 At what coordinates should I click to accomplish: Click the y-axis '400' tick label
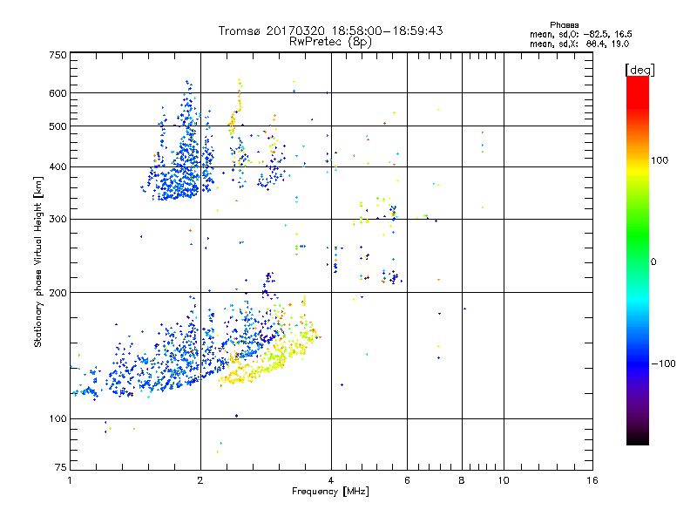58,167
